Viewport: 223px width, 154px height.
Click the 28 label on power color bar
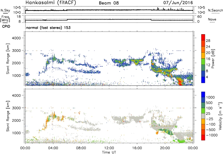(208, 41)
